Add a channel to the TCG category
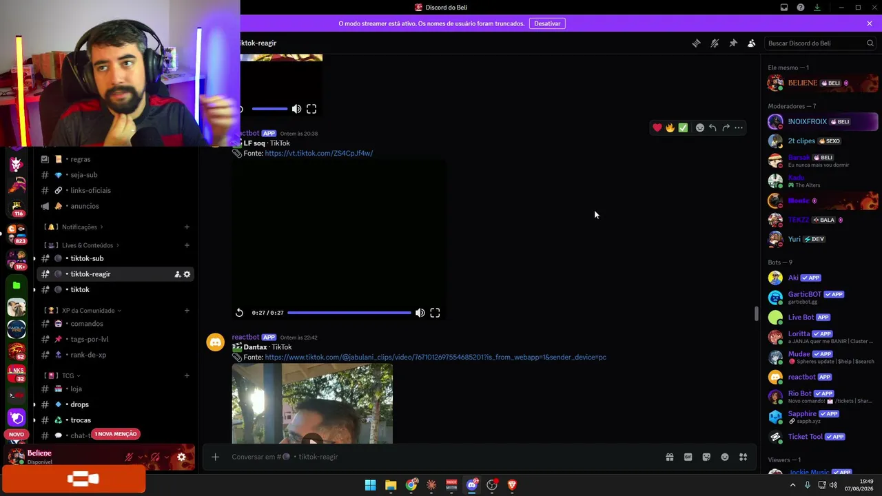Image resolution: width=882 pixels, height=496 pixels. pyautogui.click(x=187, y=375)
